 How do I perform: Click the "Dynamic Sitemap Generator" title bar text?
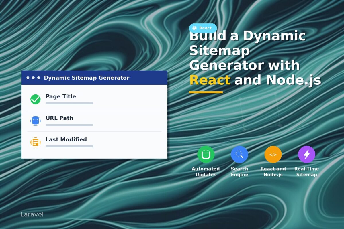coord(87,78)
